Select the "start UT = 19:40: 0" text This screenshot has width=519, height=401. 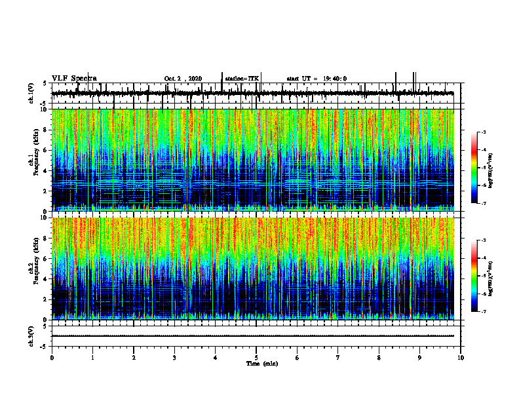317,79
